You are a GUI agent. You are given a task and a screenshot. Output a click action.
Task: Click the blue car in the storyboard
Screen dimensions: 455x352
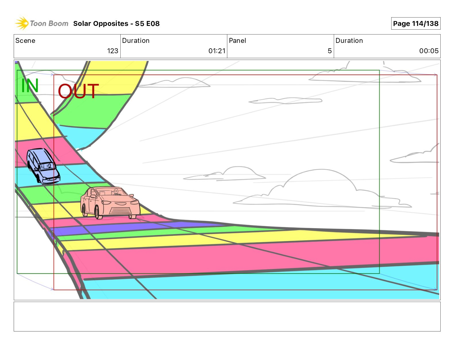pyautogui.click(x=43, y=166)
